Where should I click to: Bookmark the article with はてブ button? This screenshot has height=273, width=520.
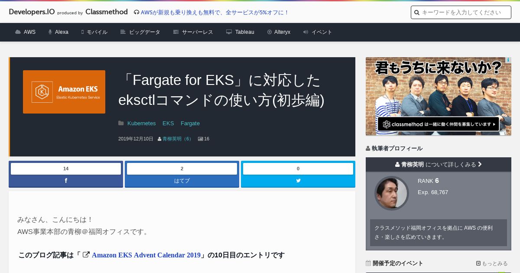(x=182, y=181)
